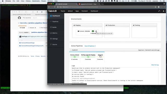The height and width of the screenshot is (94, 167).
Task: Select the Apps breadcrumb in fabric8 navbar
Action: (x=77, y=11)
